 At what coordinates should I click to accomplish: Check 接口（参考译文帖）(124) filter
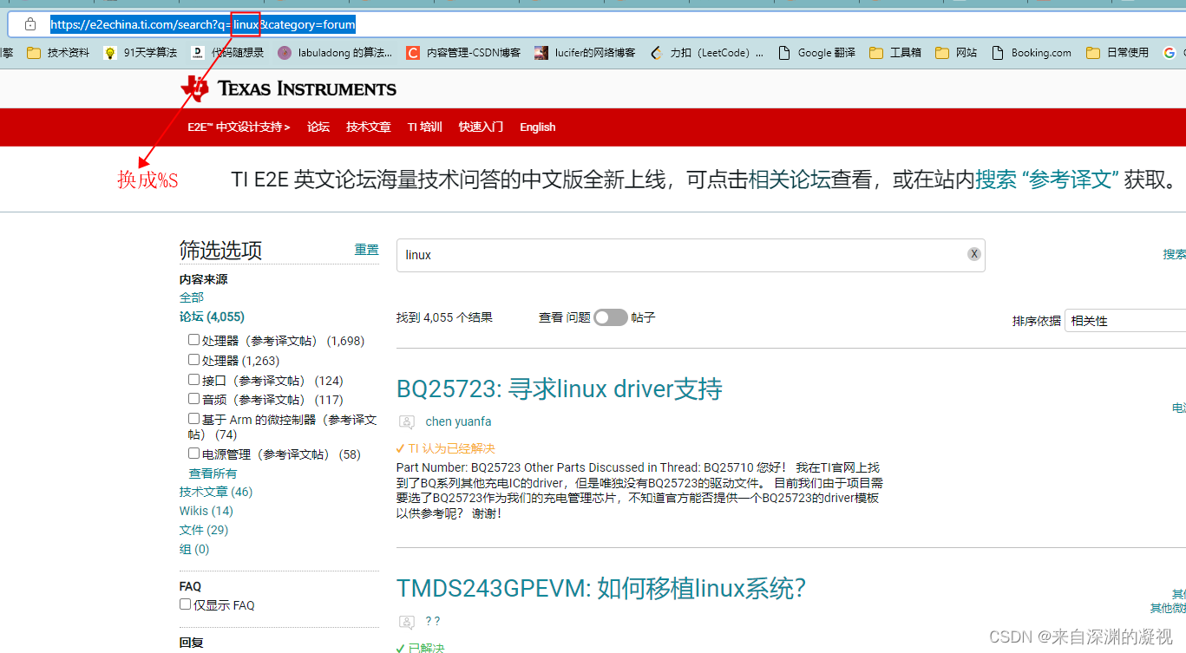click(x=194, y=380)
